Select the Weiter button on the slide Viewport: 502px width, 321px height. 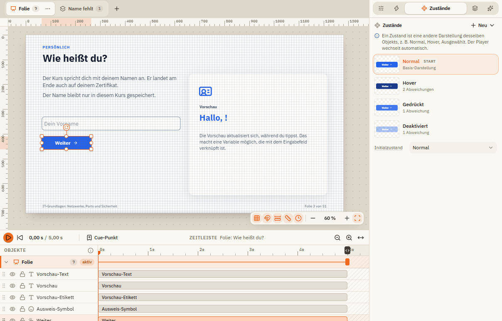pos(66,143)
